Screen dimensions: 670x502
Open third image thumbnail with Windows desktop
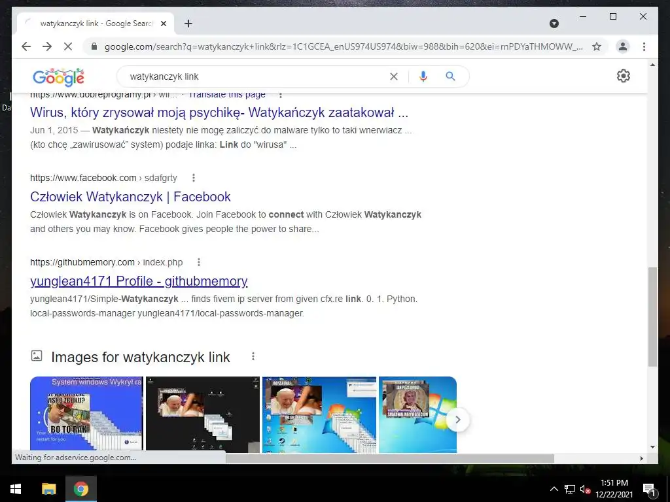tap(319, 413)
